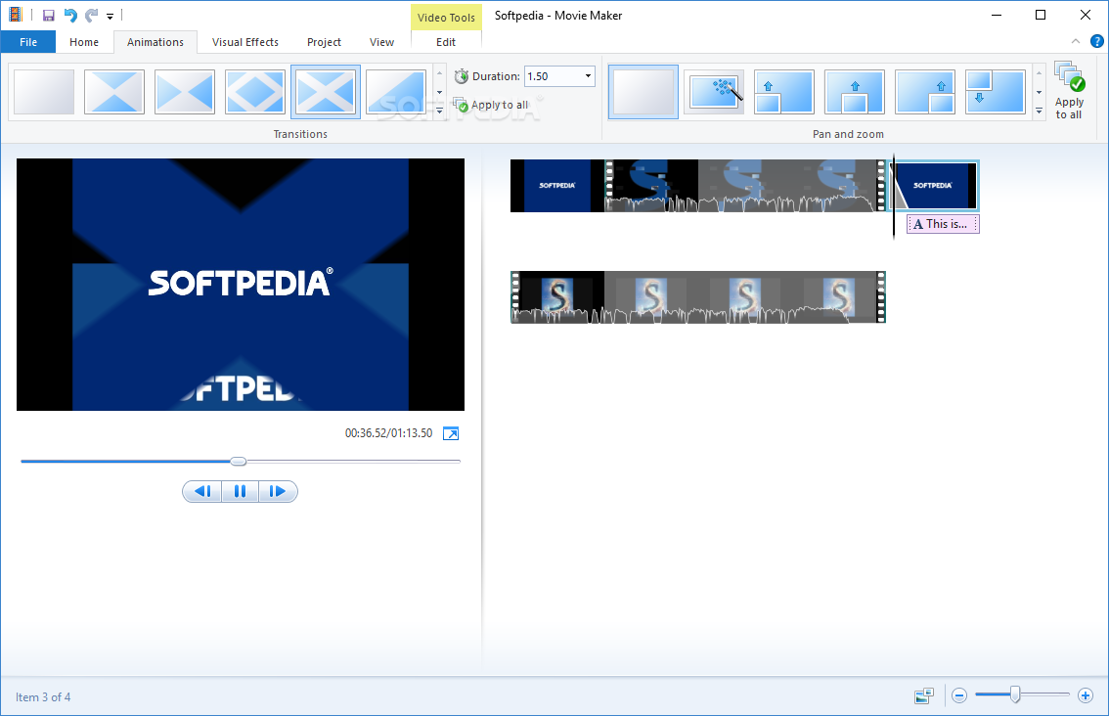Select Pan up along left pan effect
Viewport: 1109px width, 716px height.
[784, 92]
